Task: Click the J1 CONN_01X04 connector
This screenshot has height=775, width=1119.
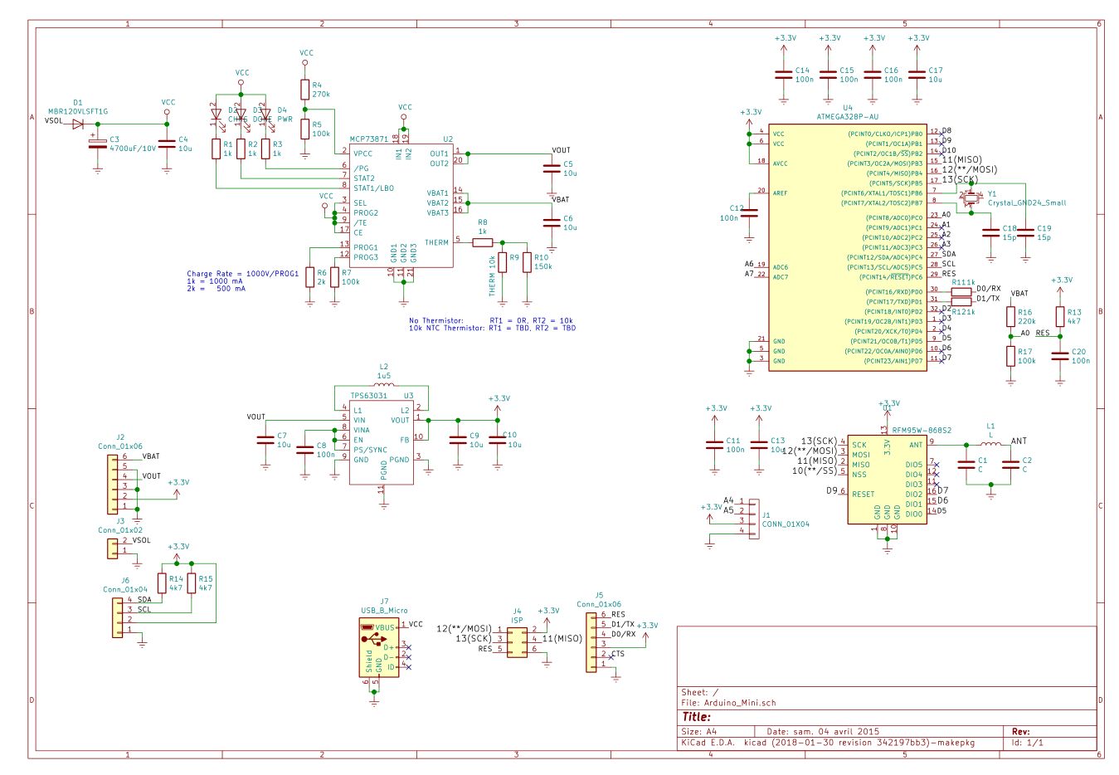Action: (x=753, y=519)
